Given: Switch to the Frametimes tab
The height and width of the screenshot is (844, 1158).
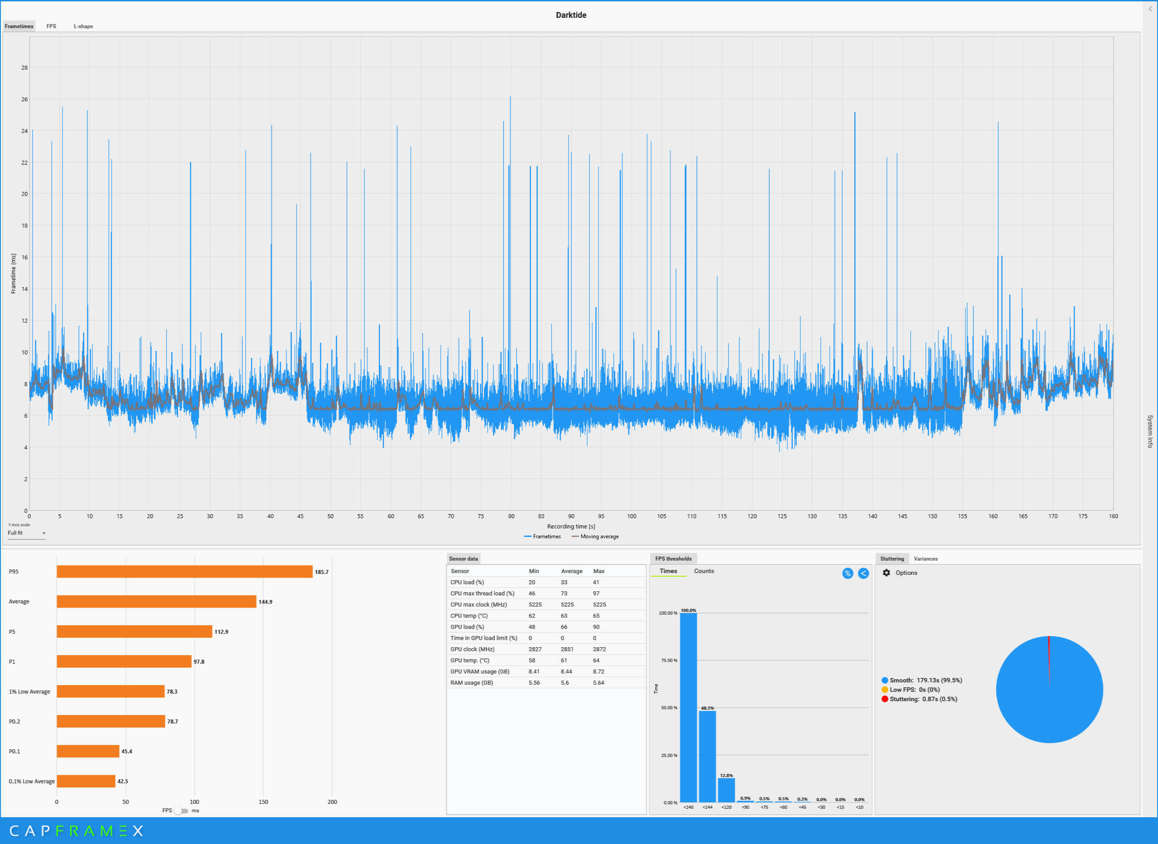Looking at the screenshot, I should coord(19,26).
